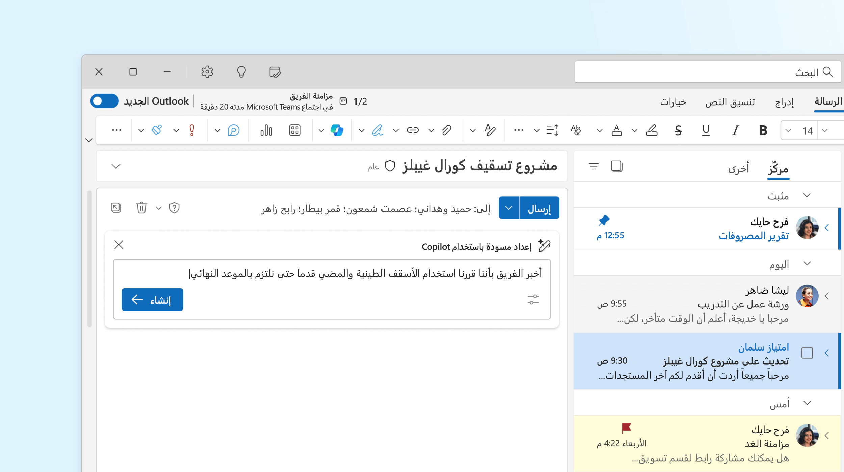Collapse the اليوم group
The width and height of the screenshot is (844, 472).
pyautogui.click(x=807, y=264)
